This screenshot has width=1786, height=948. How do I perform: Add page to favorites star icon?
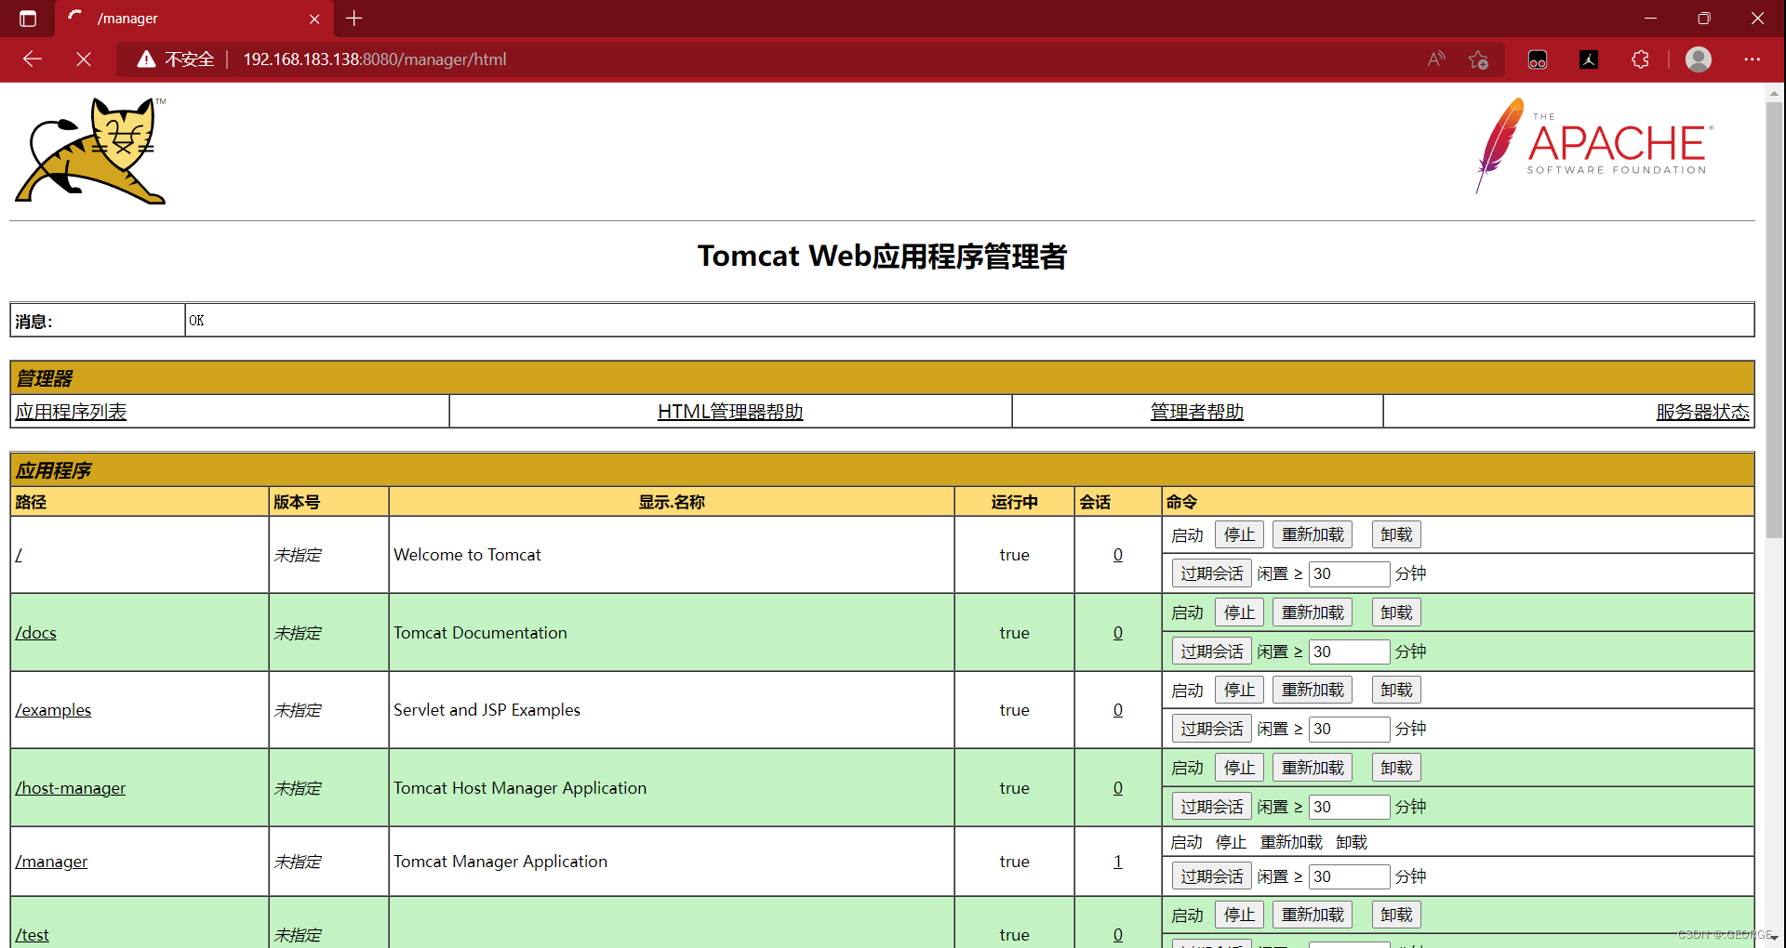[x=1478, y=59]
